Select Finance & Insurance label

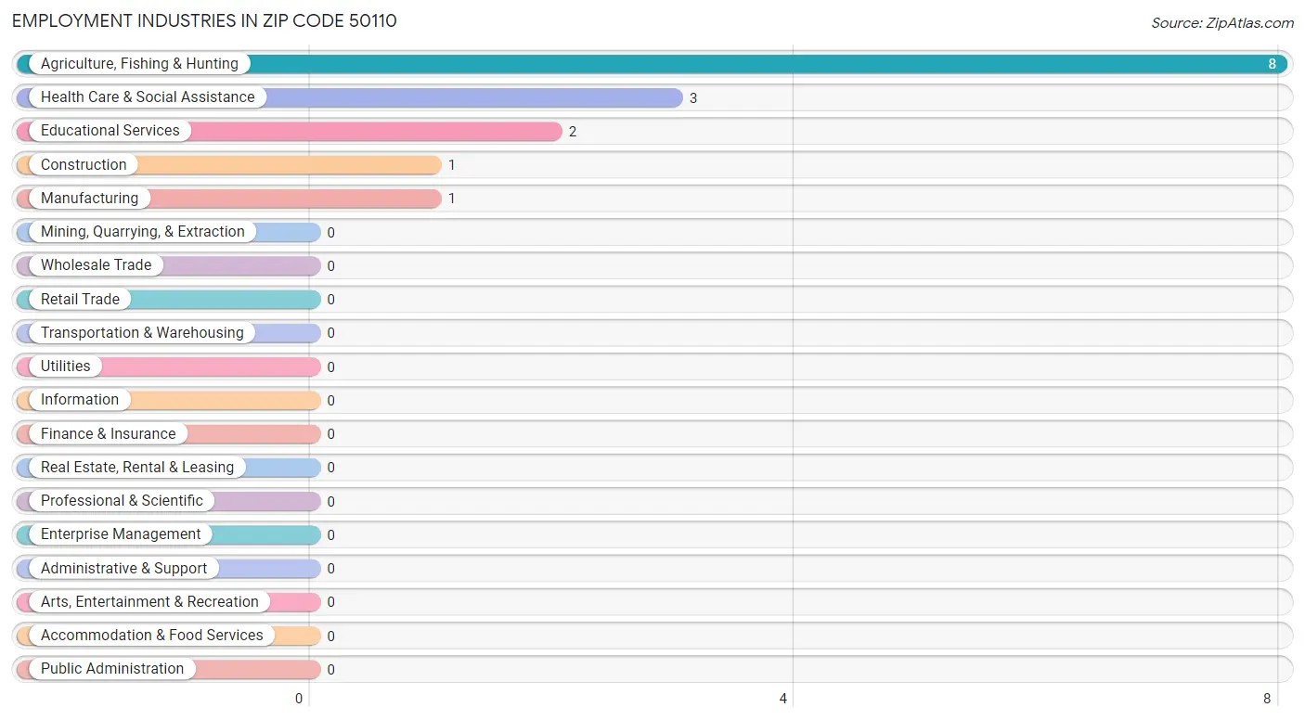pyautogui.click(x=108, y=433)
